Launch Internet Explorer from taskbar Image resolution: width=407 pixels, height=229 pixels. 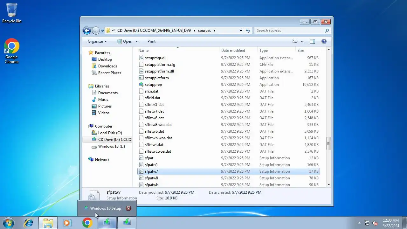click(x=29, y=223)
